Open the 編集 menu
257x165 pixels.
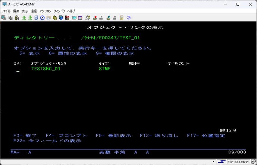click(x=16, y=11)
